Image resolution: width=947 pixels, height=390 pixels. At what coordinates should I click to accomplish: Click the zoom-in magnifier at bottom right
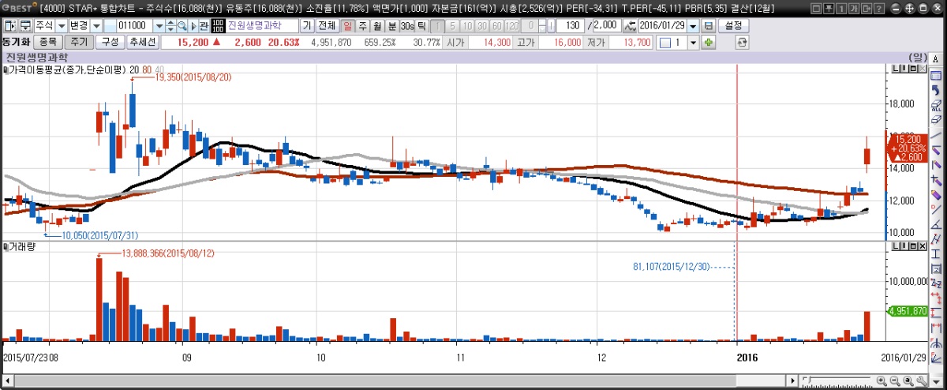pyautogui.click(x=881, y=381)
